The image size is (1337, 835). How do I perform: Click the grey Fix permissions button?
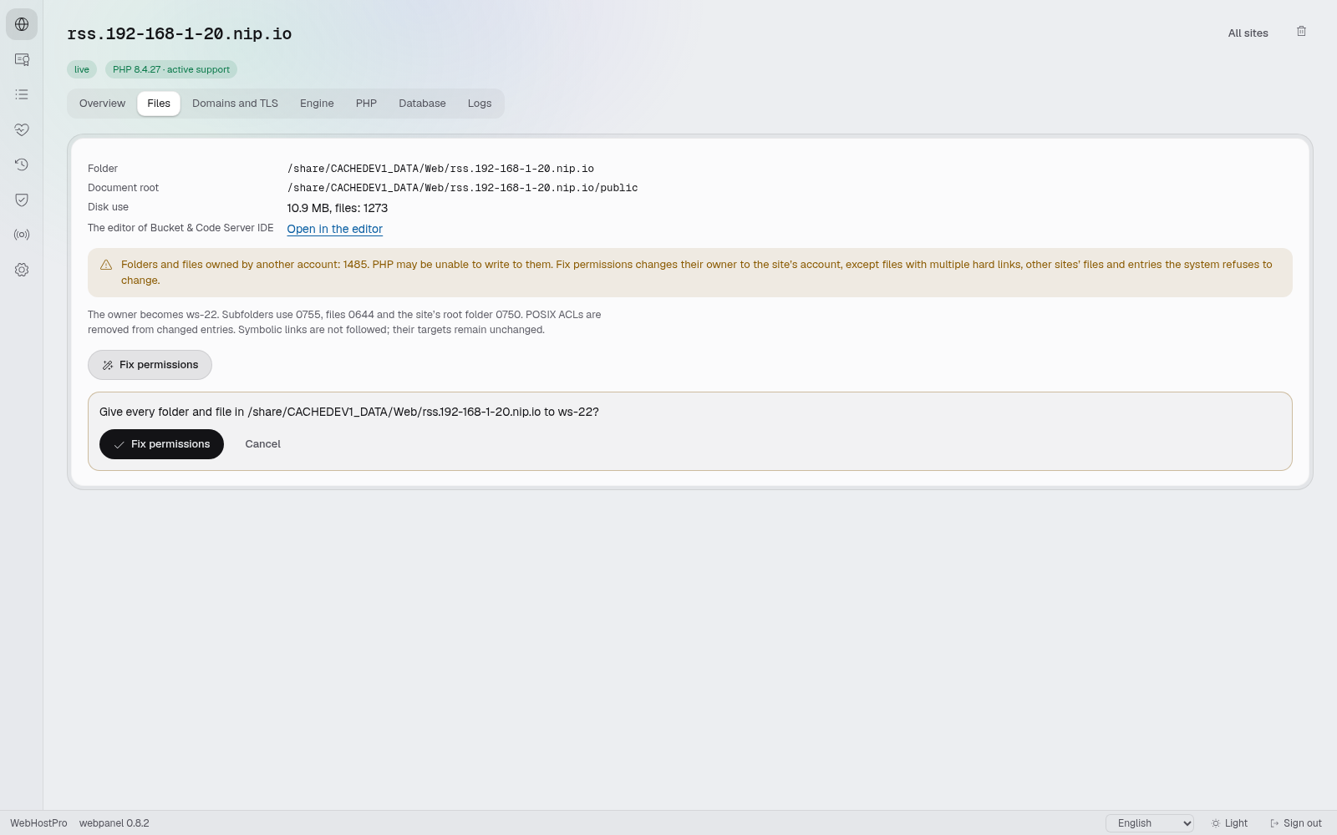point(150,365)
